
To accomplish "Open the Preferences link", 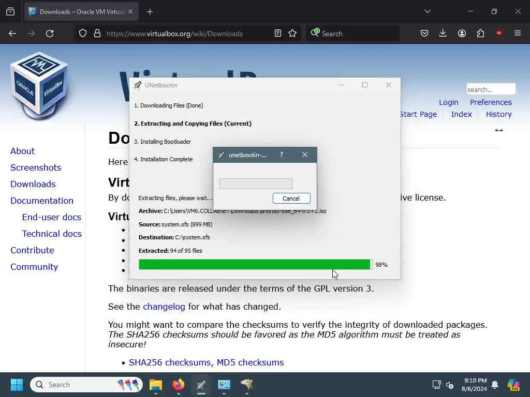I will pos(491,102).
